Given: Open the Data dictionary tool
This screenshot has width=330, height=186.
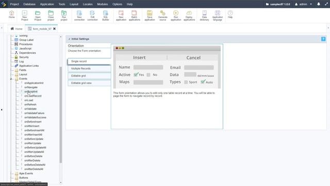Looking at the screenshot, I should [x=204, y=16].
